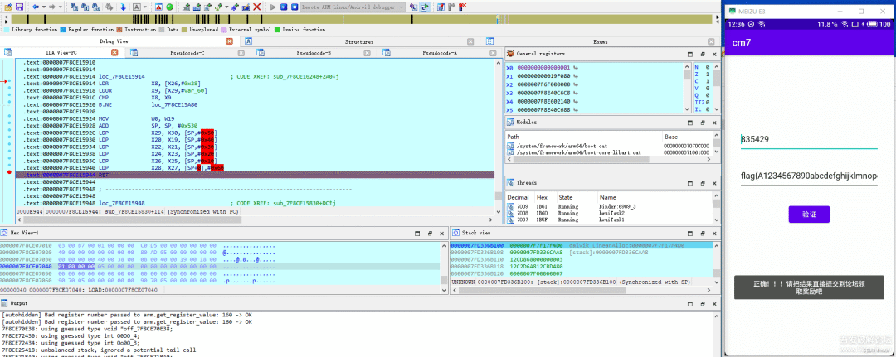Click the blue down-arrow jump icon
896x357 pixels.
tap(123, 7)
